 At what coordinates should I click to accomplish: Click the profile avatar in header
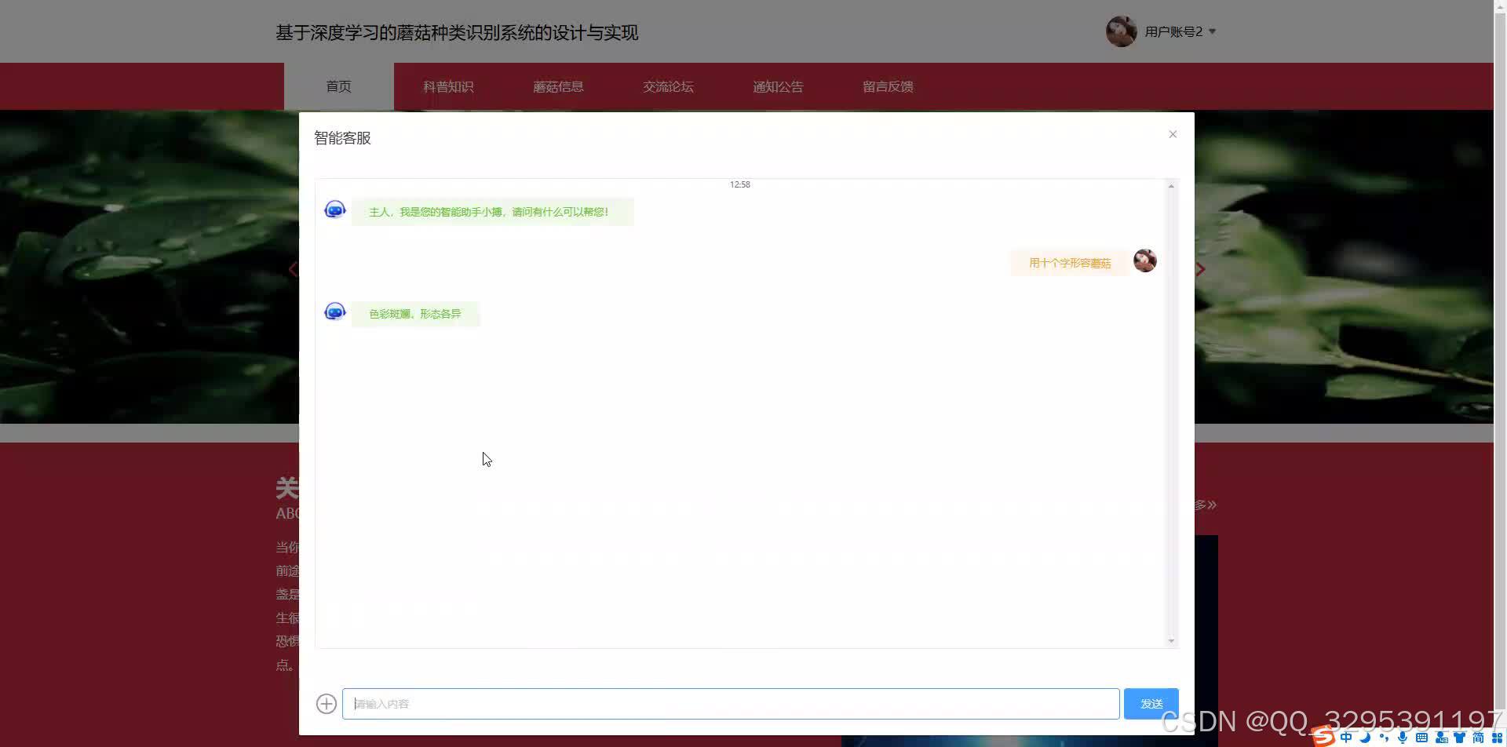pyautogui.click(x=1121, y=31)
